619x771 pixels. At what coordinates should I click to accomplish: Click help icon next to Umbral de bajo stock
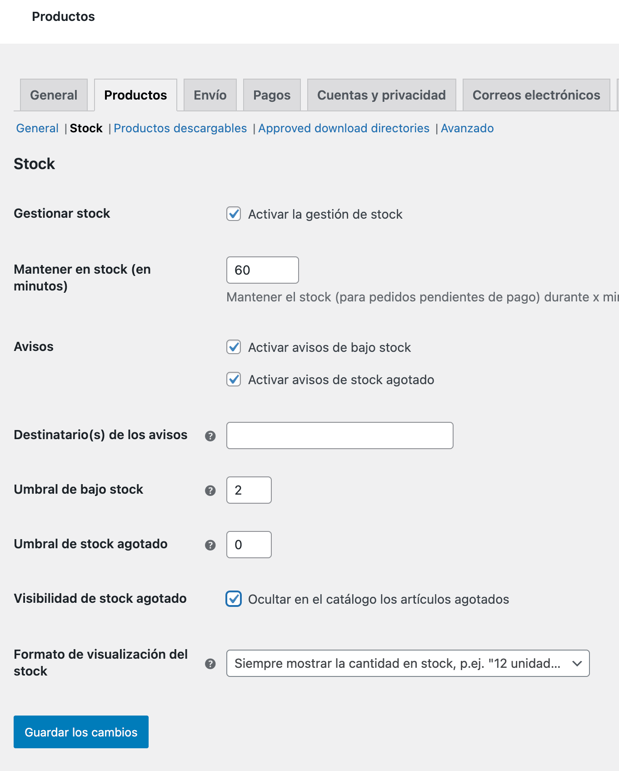pos(210,491)
